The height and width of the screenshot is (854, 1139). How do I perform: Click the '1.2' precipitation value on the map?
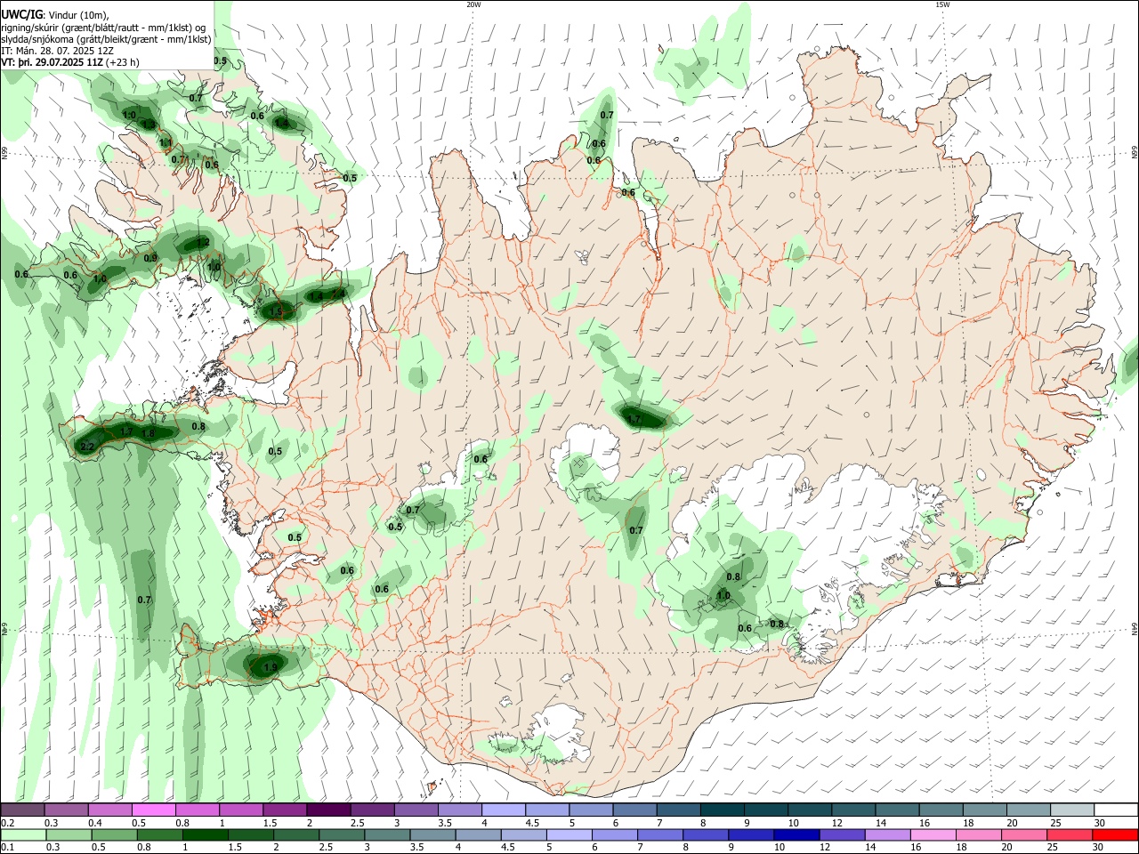pos(203,242)
